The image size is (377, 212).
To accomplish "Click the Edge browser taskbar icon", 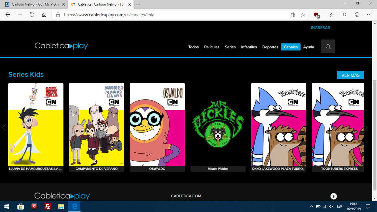I will coord(75,206).
